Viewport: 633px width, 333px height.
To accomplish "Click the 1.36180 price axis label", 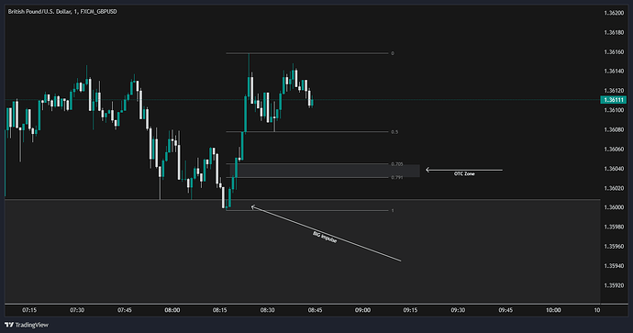I will [x=614, y=32].
